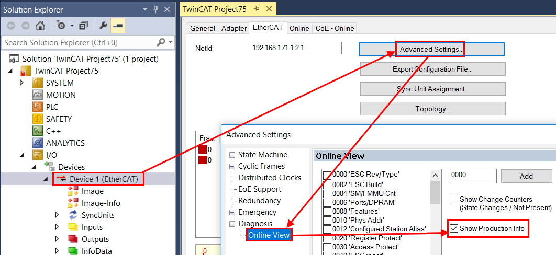The width and height of the screenshot is (556, 255).
Task: Check 0004 'SM/FMMU Cnt' register
Action: click(x=327, y=194)
